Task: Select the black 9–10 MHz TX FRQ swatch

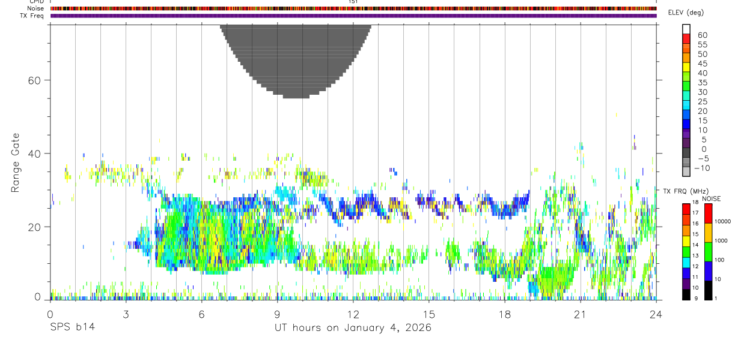Action: point(686,294)
